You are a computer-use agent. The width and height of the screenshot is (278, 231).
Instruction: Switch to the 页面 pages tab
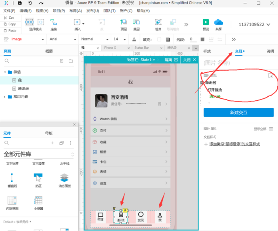point(7,51)
